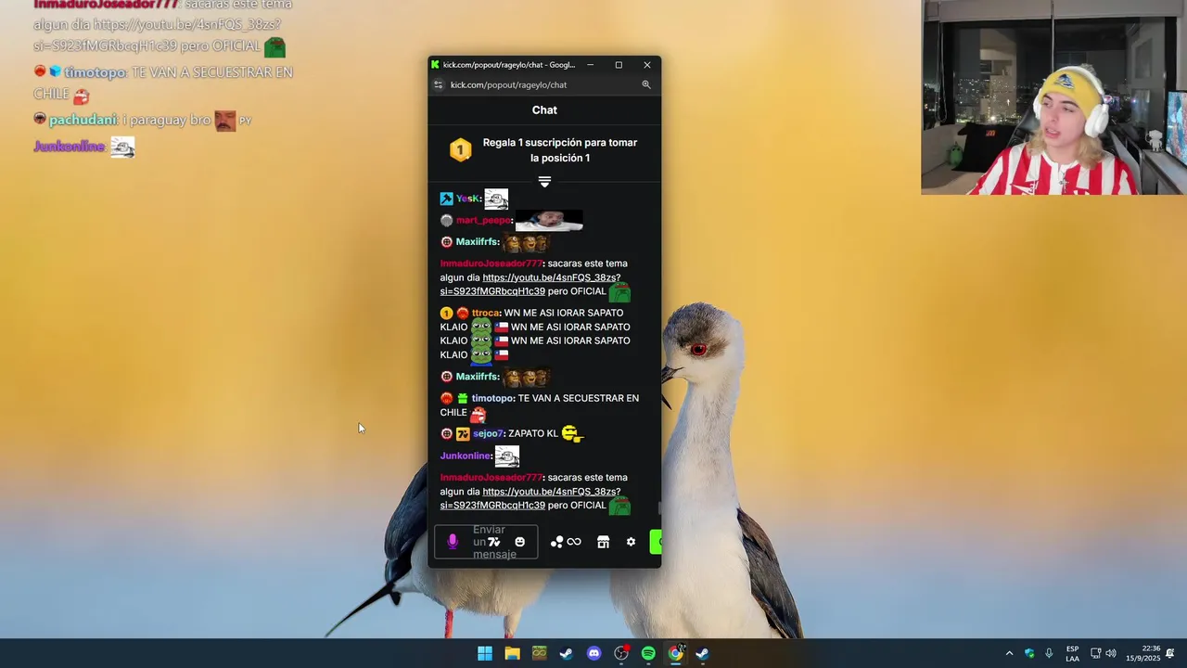Open the ESP LAA language switcher
1187x668 pixels.
(x=1072, y=653)
